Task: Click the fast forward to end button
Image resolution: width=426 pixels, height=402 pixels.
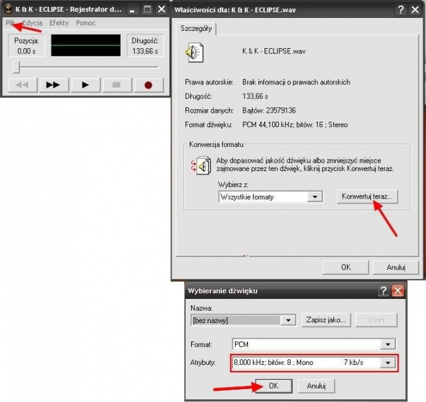Action: point(54,85)
